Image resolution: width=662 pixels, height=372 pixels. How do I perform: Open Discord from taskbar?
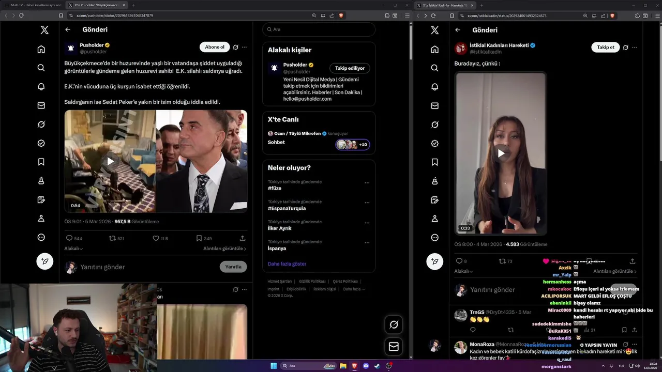[366, 366]
